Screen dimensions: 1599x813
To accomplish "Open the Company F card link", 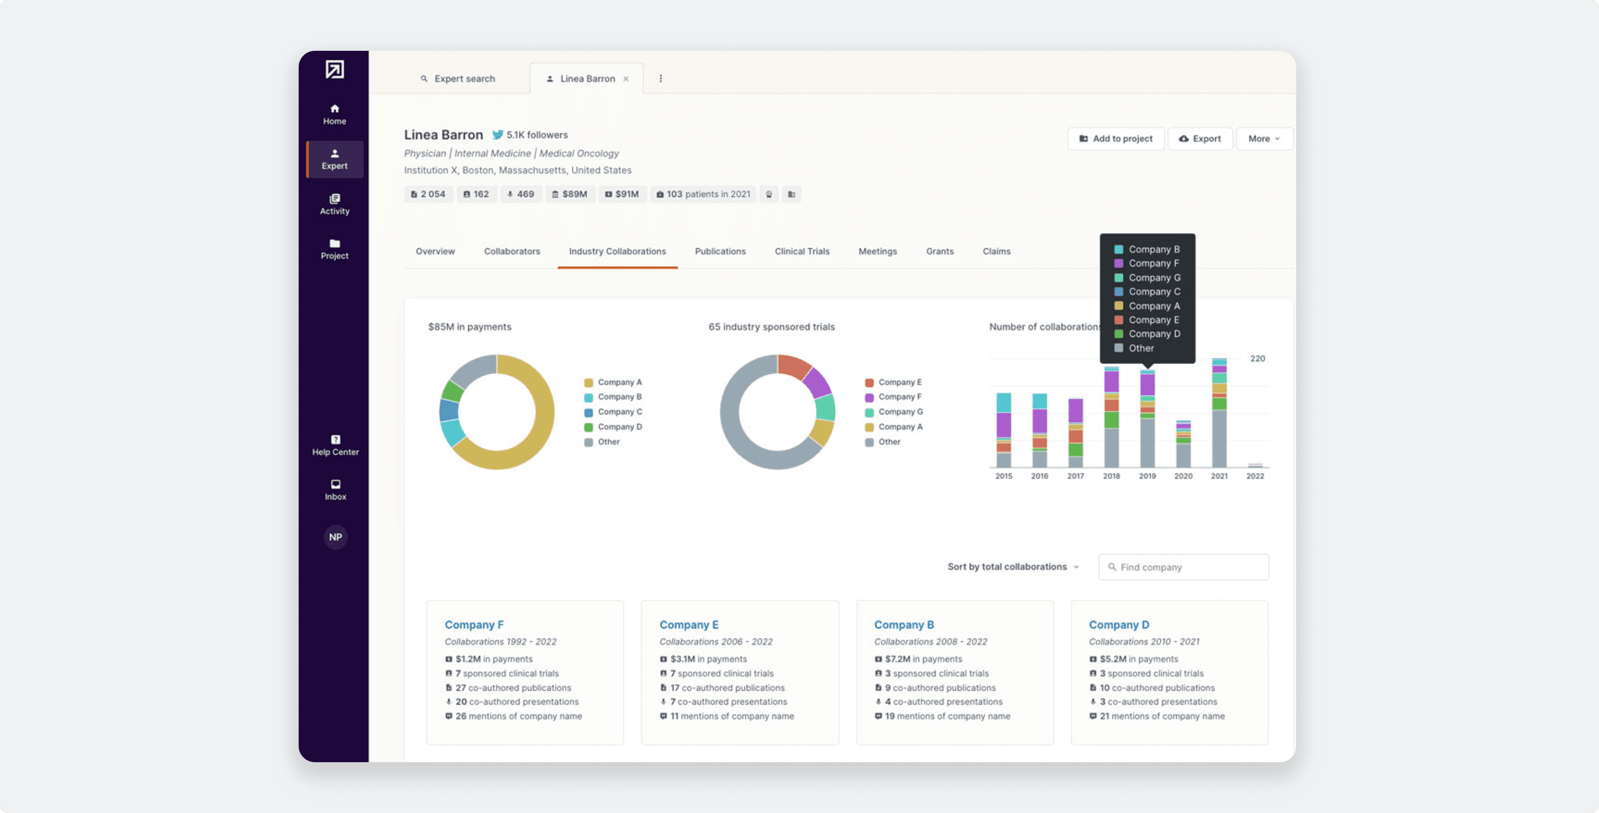I will [473, 625].
